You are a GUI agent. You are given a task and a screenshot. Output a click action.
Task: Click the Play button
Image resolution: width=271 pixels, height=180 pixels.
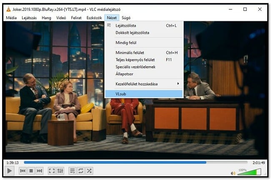9,171
